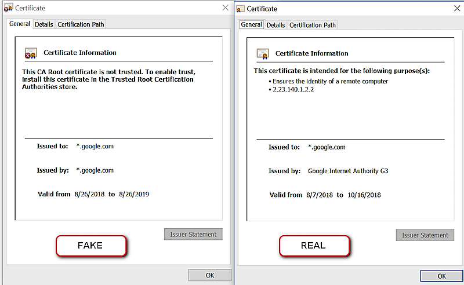Click the 'intended for the following purpose(s)' heading

[342, 71]
